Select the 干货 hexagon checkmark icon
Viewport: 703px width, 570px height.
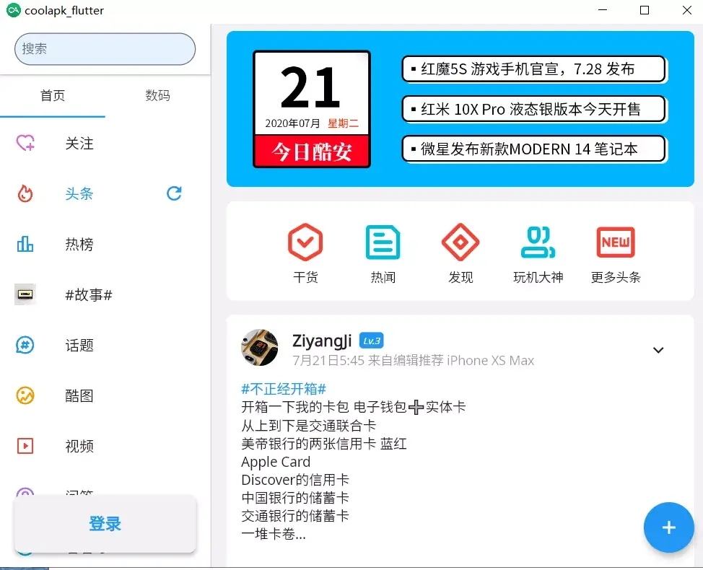click(x=305, y=242)
